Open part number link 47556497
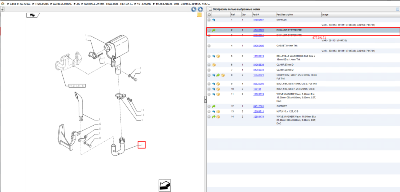The image size is (400, 192). [258, 20]
